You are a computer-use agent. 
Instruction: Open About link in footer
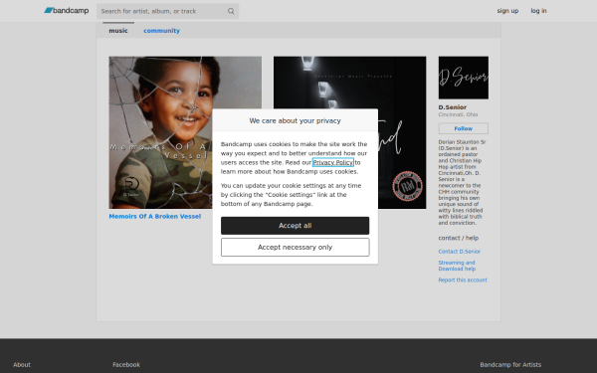(x=22, y=365)
